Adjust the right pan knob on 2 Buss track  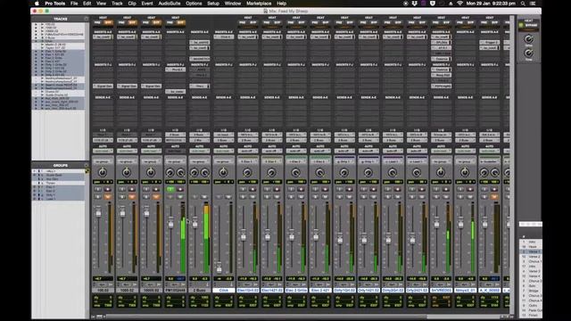[x=204, y=172]
